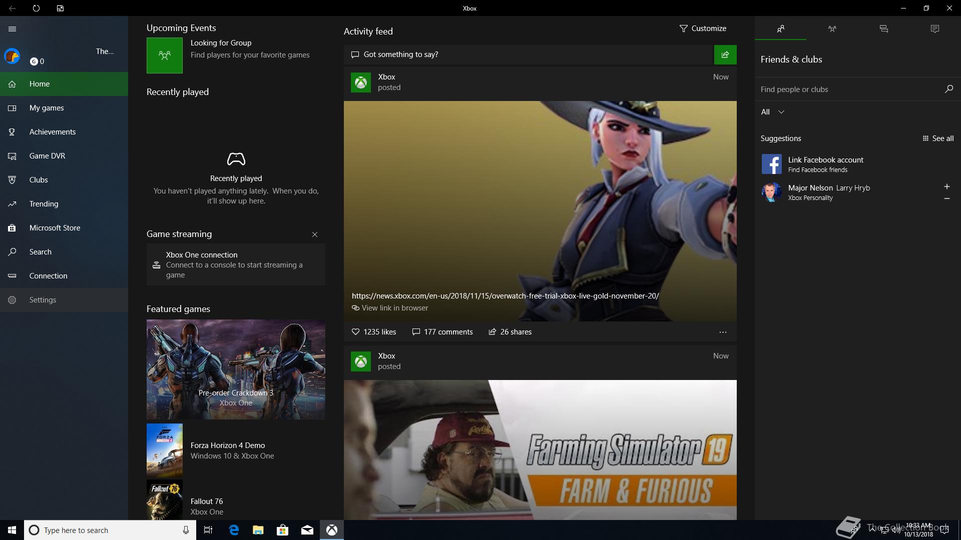Dismiss the Game streaming section
The width and height of the screenshot is (961, 540).
coord(315,234)
